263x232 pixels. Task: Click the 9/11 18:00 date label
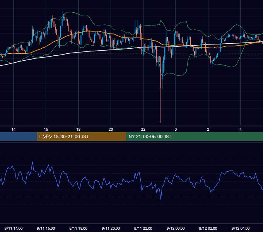click(x=79, y=228)
